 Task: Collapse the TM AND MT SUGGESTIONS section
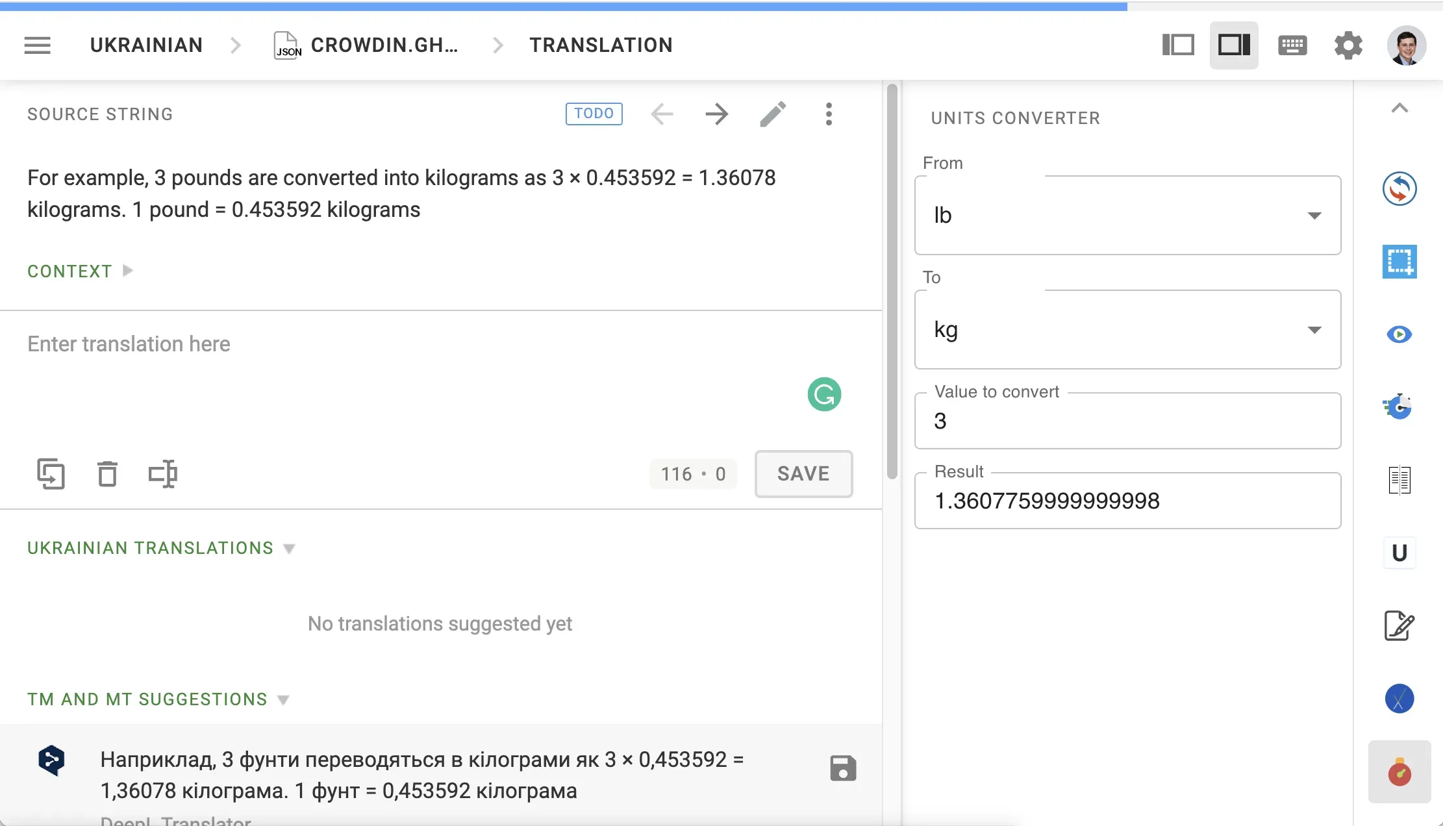(283, 699)
